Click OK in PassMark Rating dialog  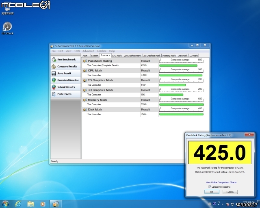(x=212, y=192)
